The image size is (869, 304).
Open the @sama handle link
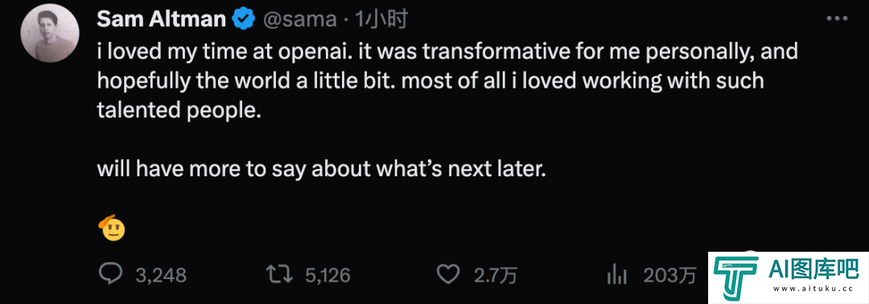(299, 20)
